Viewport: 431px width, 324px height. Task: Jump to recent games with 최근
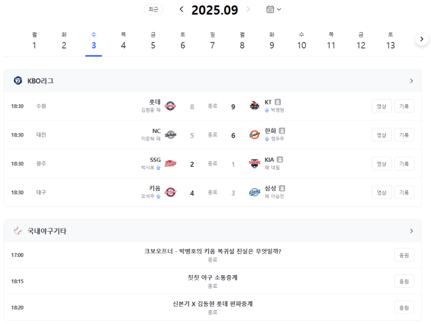pos(153,9)
